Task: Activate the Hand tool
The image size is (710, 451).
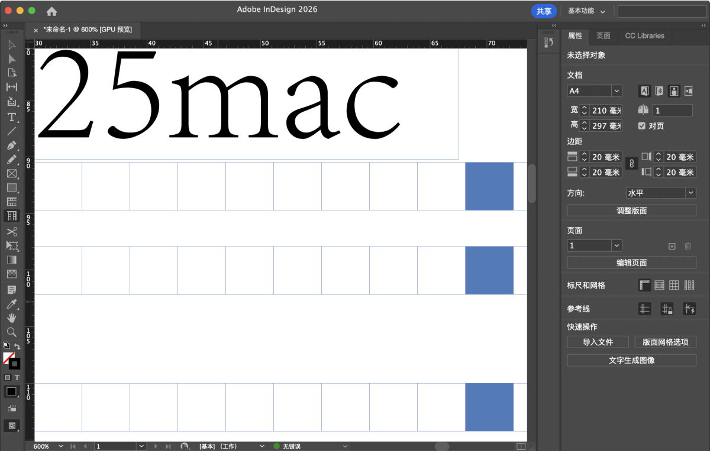Action: click(x=11, y=318)
